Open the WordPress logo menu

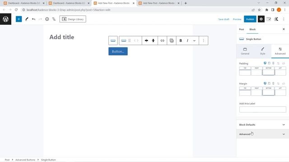[x=5, y=19]
